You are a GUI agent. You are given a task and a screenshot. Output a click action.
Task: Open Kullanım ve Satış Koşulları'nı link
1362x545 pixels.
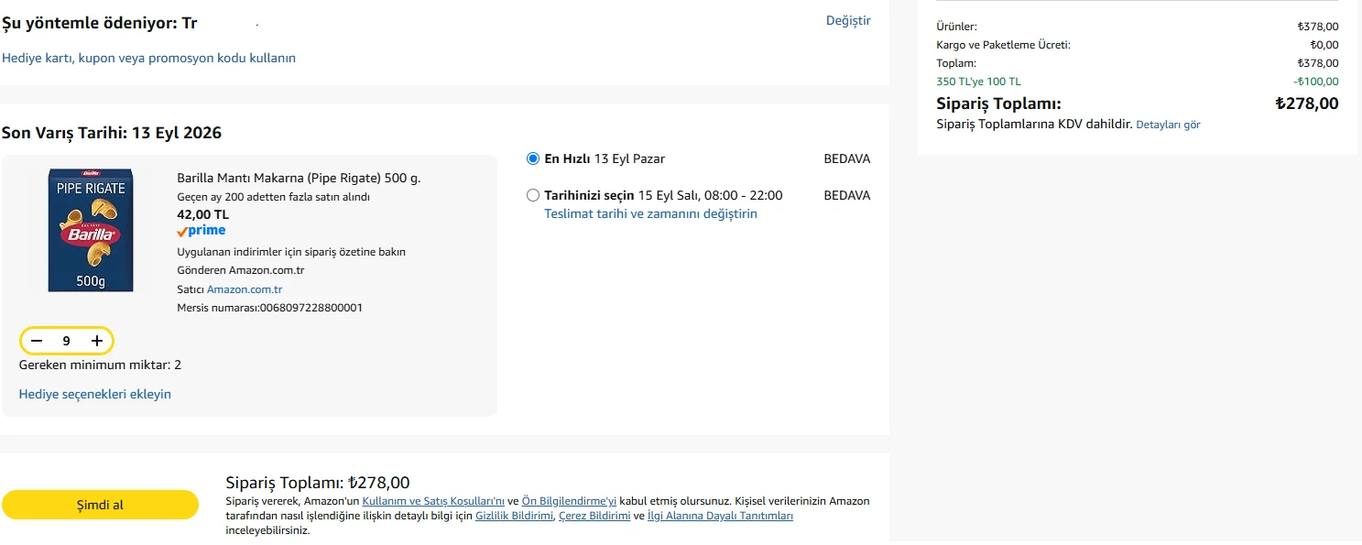pos(433,501)
